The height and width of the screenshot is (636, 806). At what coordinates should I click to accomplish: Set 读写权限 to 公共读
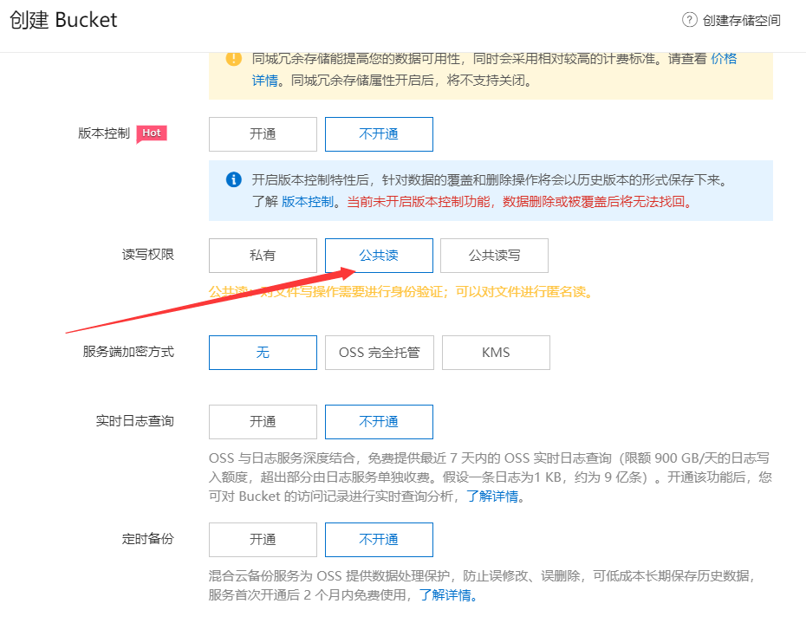[x=379, y=256]
